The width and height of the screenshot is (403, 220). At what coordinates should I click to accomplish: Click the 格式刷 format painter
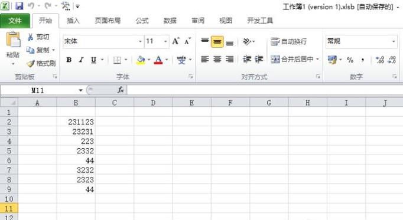click(41, 63)
